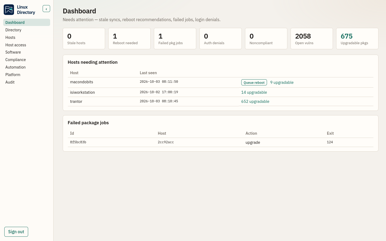
Task: Open the 675 Upgradable pkgs card
Action: [357, 39]
